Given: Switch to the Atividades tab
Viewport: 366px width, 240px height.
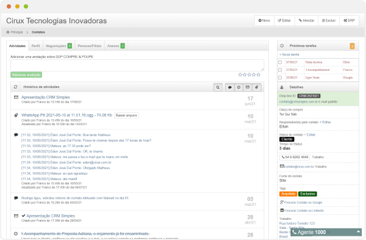Looking at the screenshot, I should 17,46.
